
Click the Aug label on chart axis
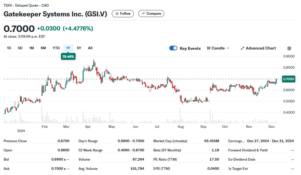181,127
